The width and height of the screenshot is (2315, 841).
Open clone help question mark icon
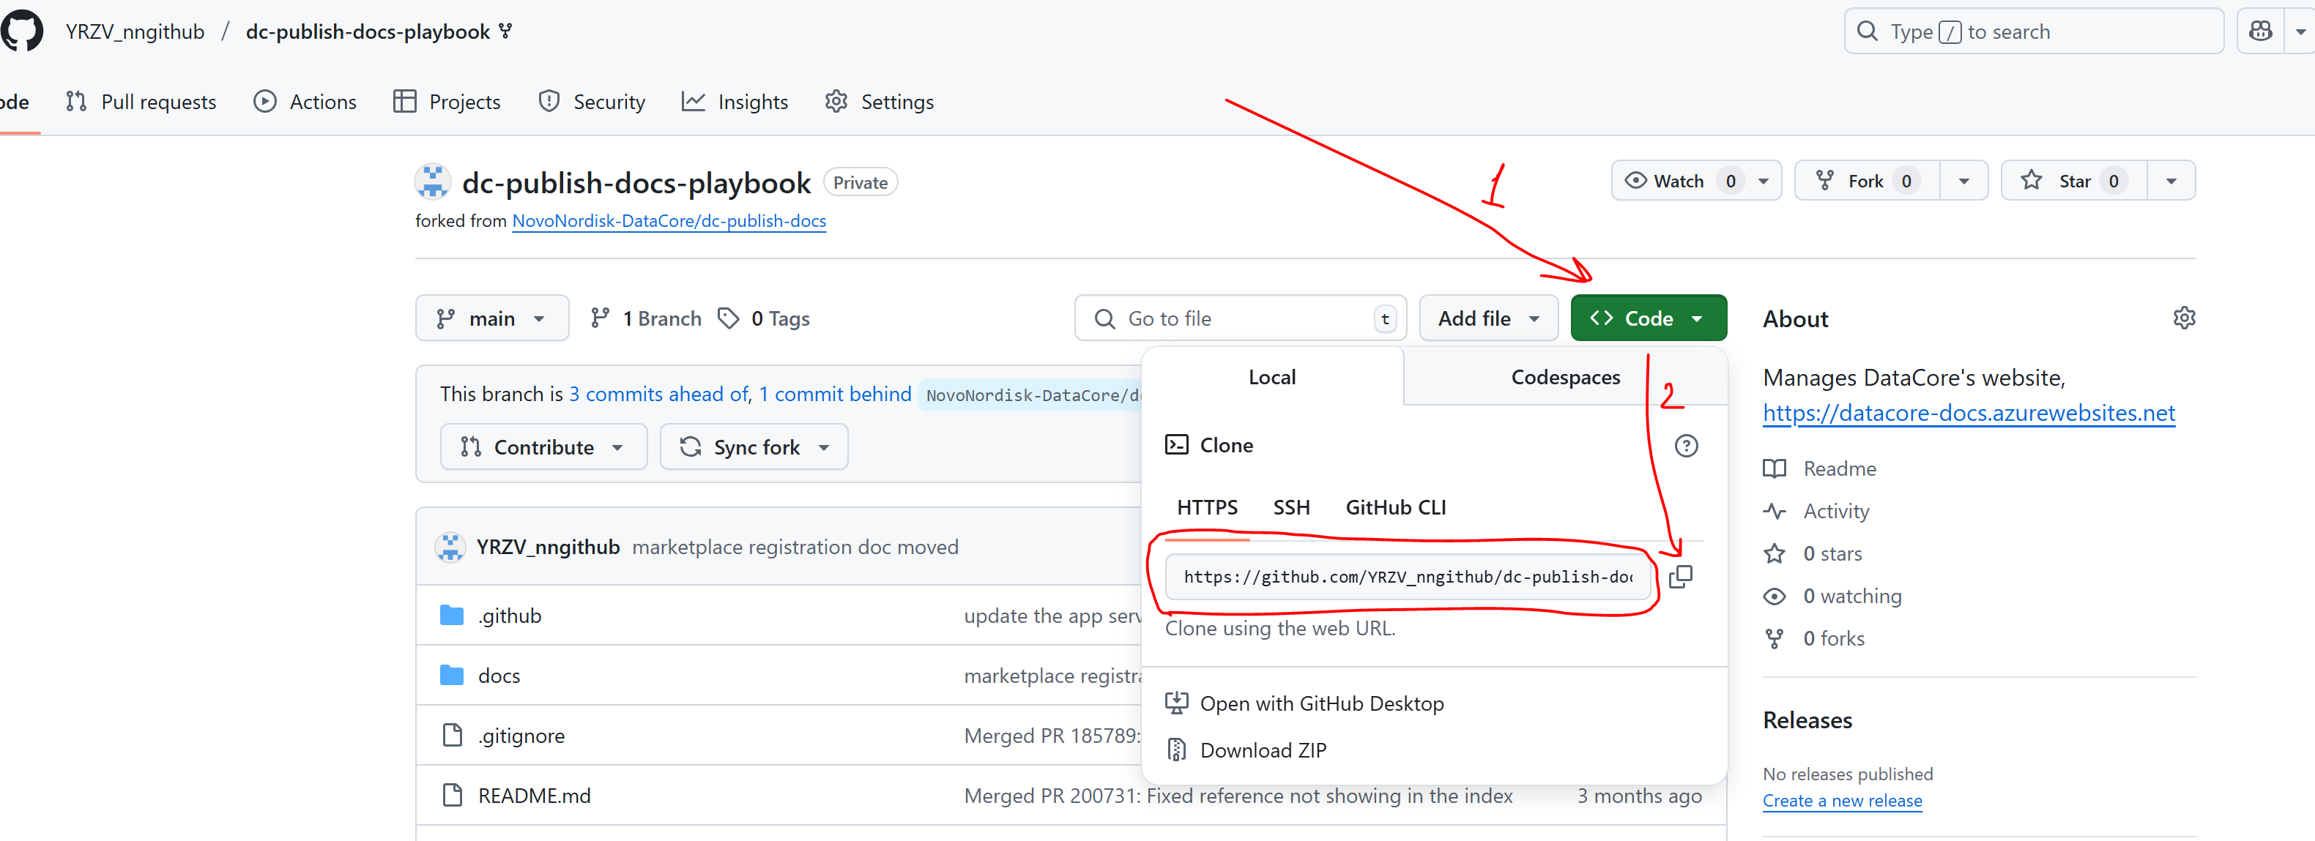[1686, 446]
